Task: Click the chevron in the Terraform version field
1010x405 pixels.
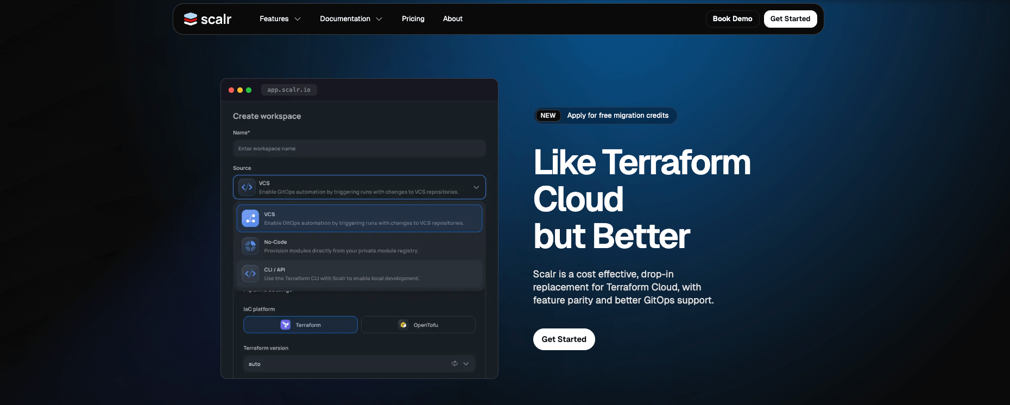Action: pos(466,364)
